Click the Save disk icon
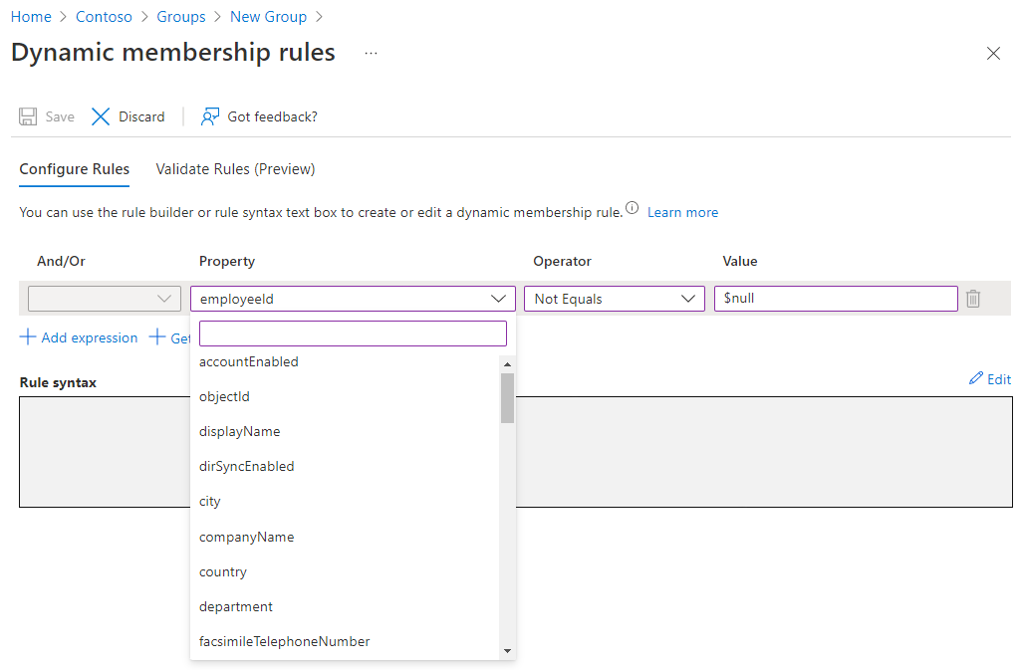 (x=28, y=116)
